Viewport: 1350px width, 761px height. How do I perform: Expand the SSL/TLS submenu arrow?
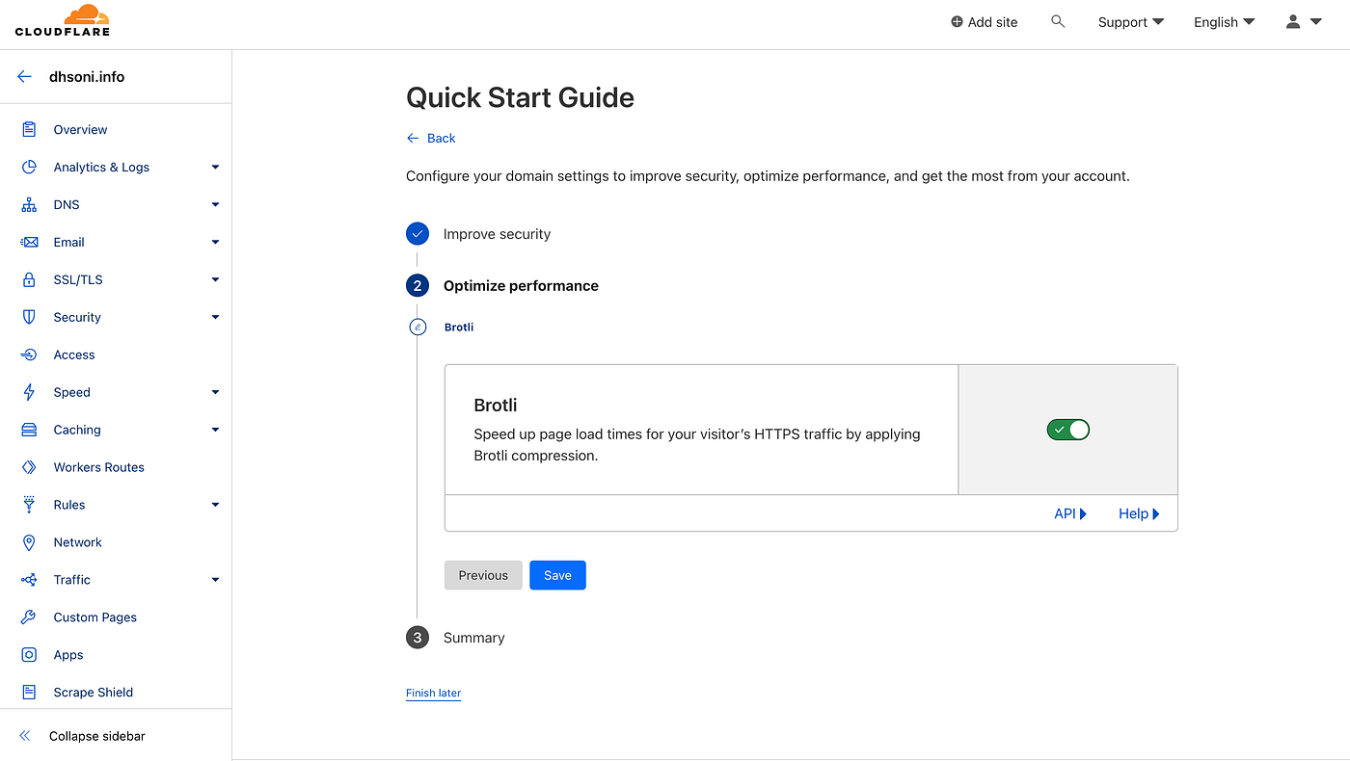point(215,279)
